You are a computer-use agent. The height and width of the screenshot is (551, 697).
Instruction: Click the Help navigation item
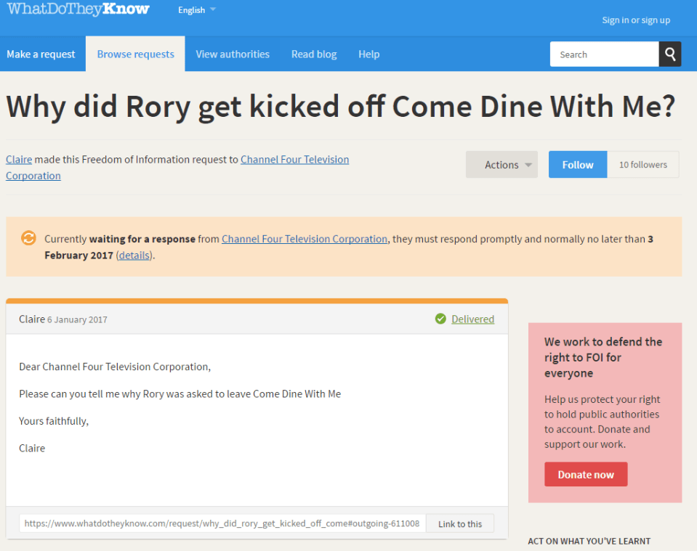(x=368, y=54)
